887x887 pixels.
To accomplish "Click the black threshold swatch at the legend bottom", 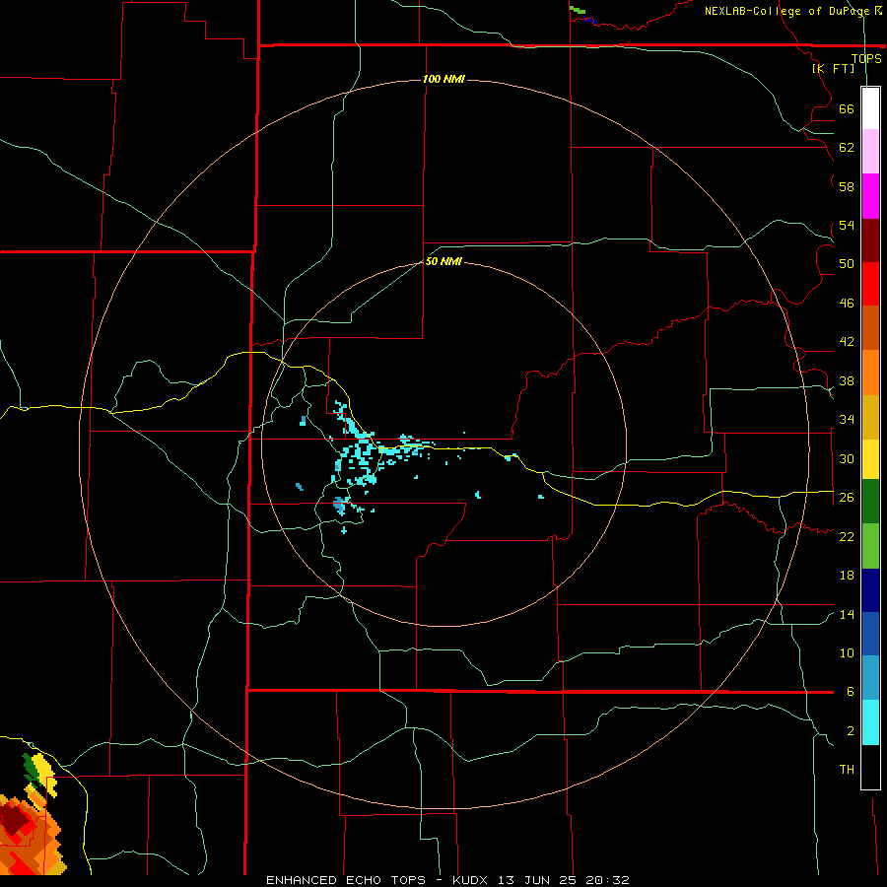I will point(870,767).
